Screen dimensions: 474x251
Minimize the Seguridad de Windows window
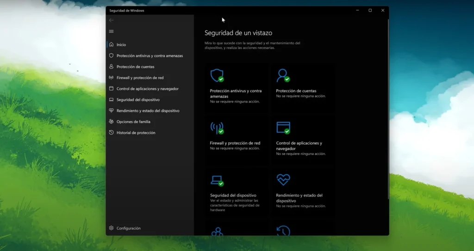(357, 10)
